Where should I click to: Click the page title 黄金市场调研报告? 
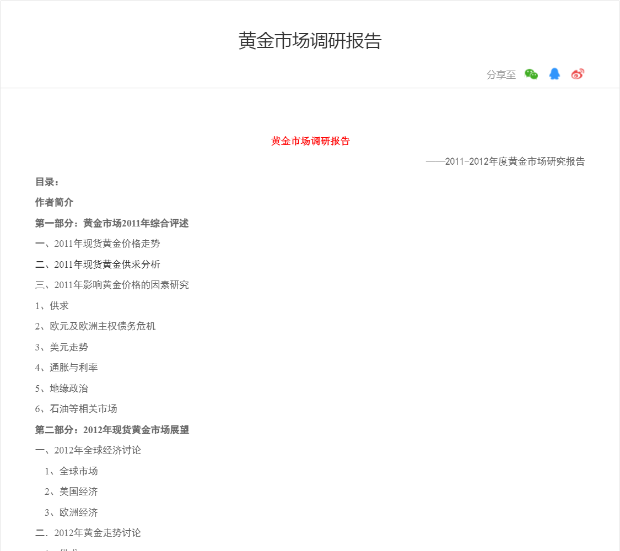(x=310, y=41)
